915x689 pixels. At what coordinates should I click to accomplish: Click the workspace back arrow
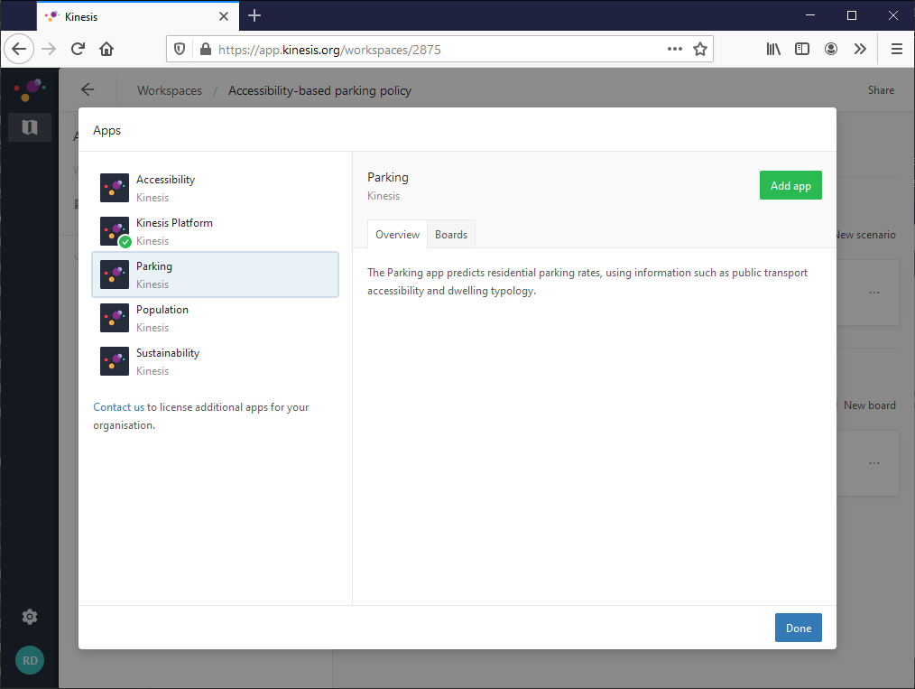[x=88, y=89]
